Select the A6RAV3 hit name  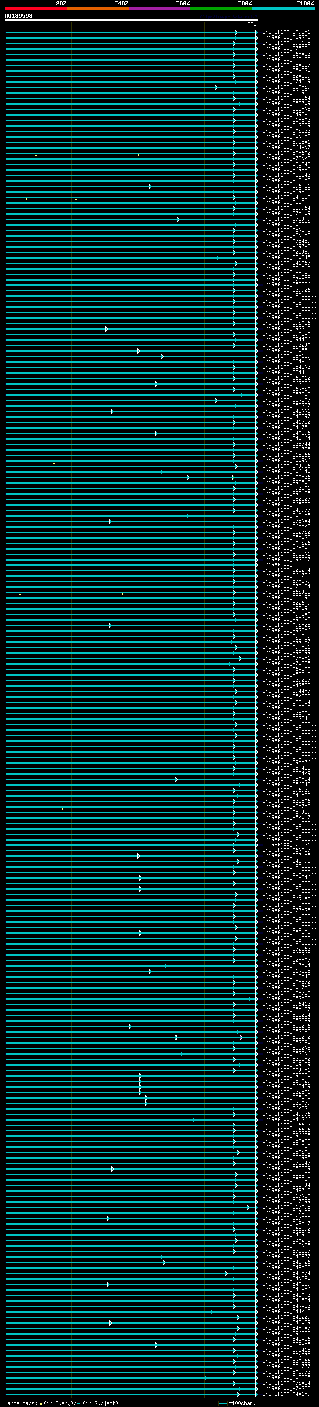click(x=286, y=169)
